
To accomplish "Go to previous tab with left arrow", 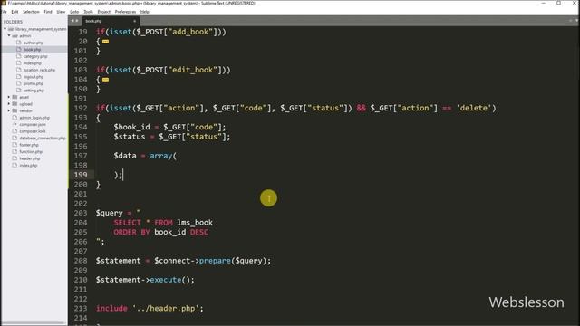I will [x=72, y=21].
